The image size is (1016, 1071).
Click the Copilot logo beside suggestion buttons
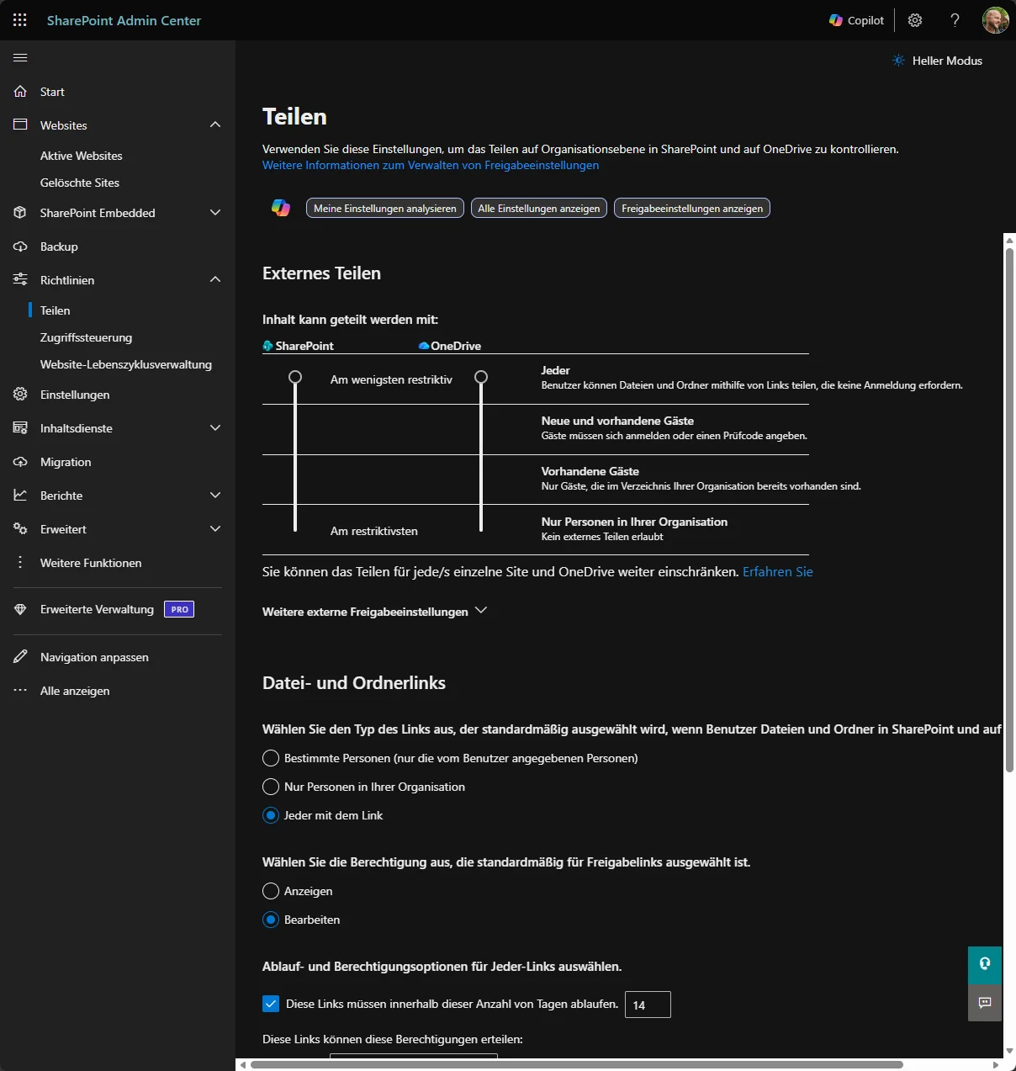pyautogui.click(x=281, y=208)
